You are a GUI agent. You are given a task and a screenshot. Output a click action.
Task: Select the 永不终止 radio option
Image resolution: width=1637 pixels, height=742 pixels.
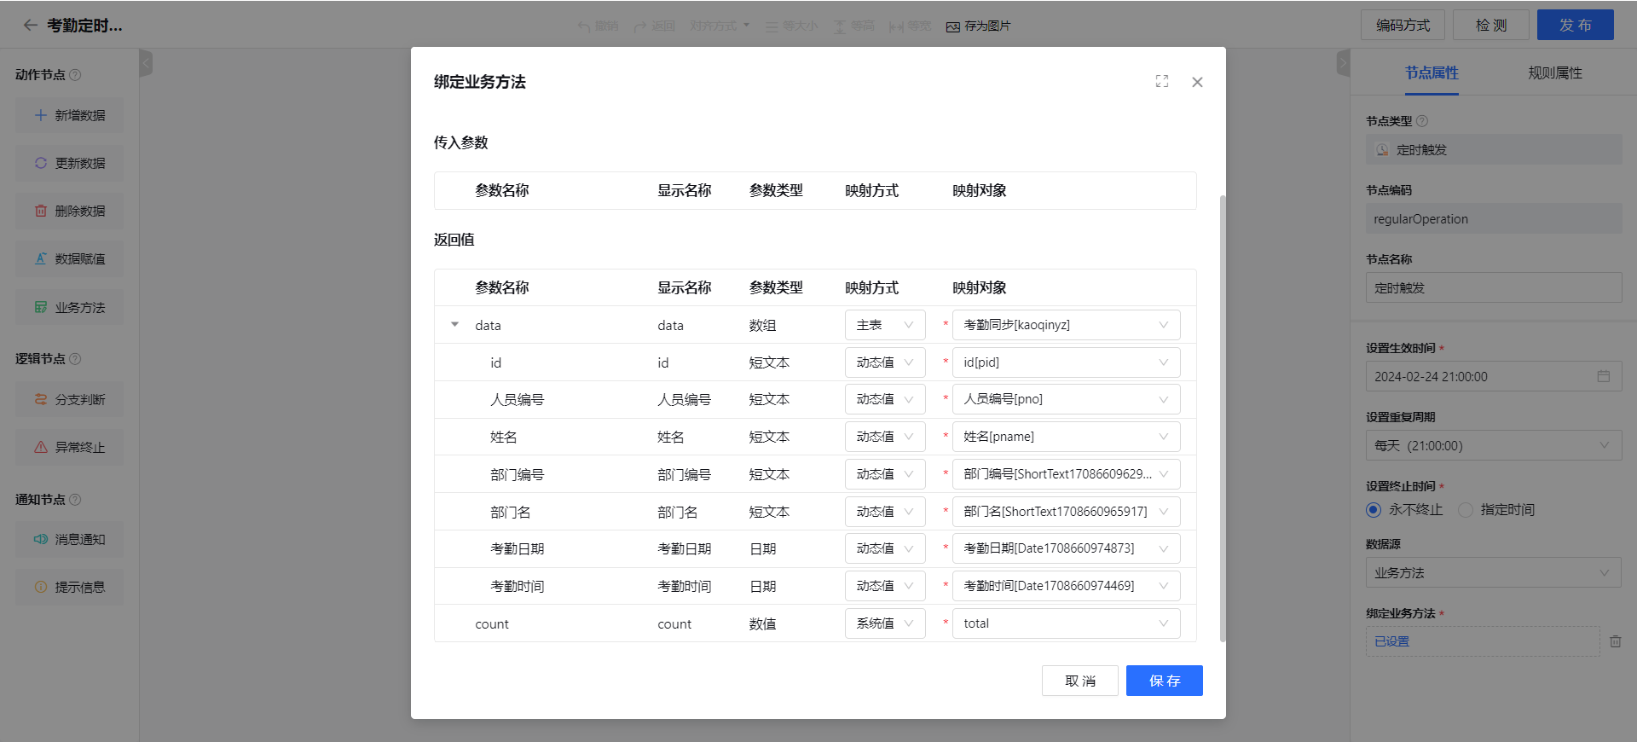click(x=1374, y=510)
